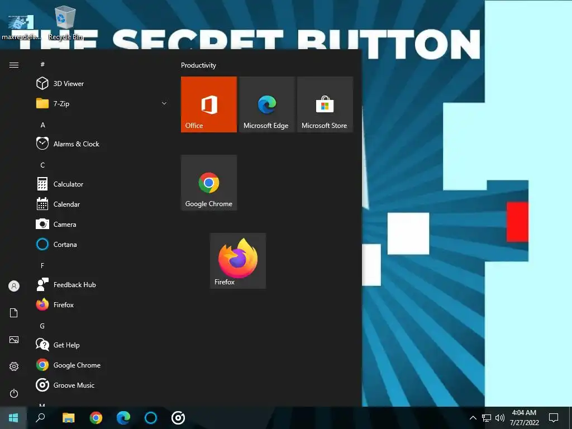Click the Power button icon
The height and width of the screenshot is (429, 572).
[x=14, y=393]
